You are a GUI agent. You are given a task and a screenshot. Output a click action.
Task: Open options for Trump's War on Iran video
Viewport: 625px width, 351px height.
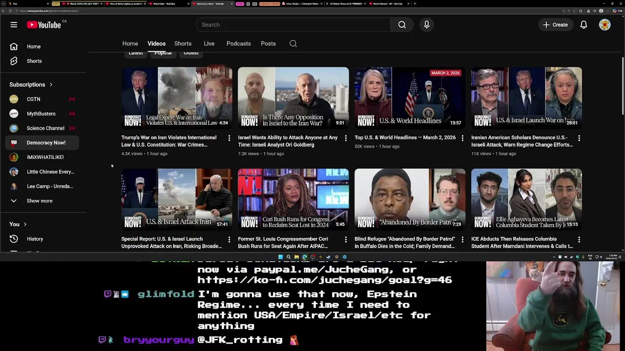(x=229, y=138)
